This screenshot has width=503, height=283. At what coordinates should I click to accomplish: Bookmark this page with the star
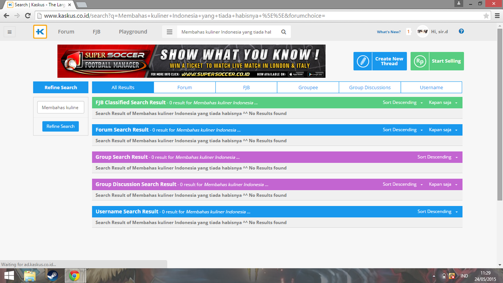pos(486,16)
